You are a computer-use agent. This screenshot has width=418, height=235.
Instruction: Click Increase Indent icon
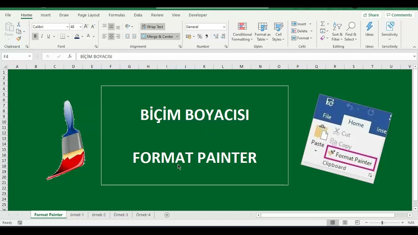pos(134,36)
